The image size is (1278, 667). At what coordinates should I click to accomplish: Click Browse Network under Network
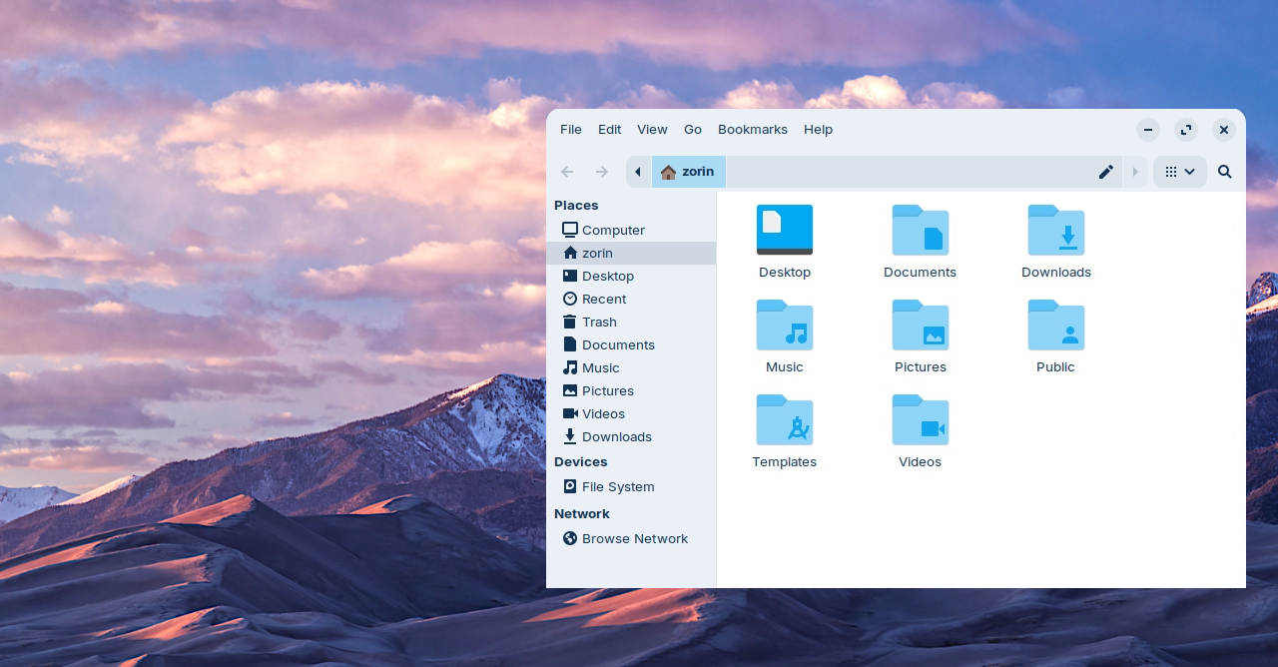coord(635,538)
